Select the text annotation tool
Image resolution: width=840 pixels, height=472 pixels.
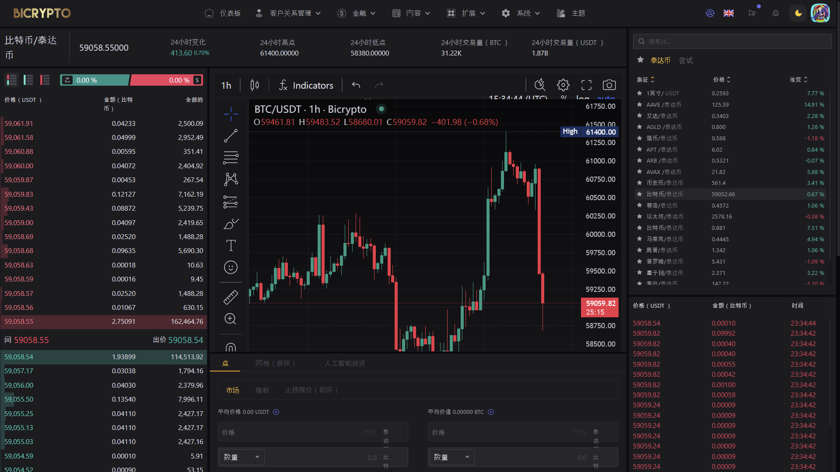pos(231,246)
